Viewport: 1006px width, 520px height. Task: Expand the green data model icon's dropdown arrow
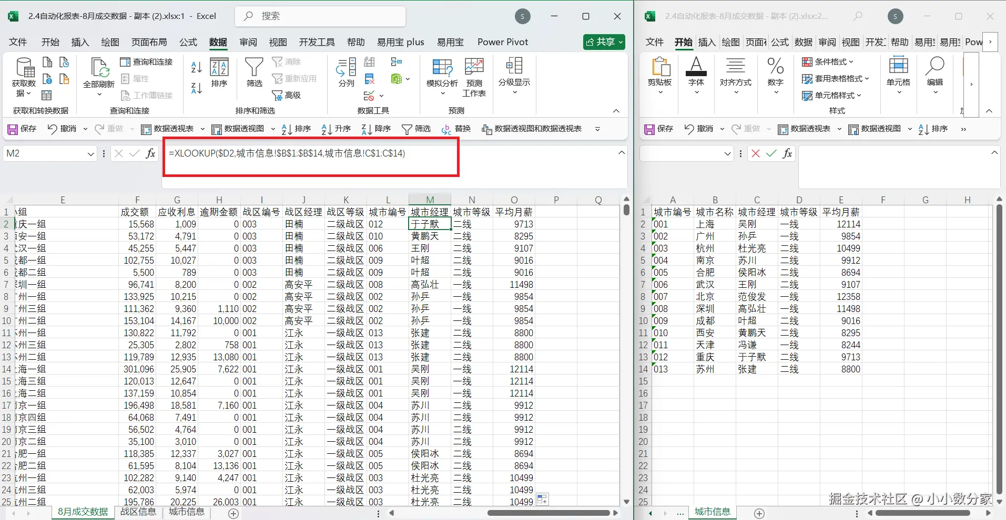click(x=408, y=79)
